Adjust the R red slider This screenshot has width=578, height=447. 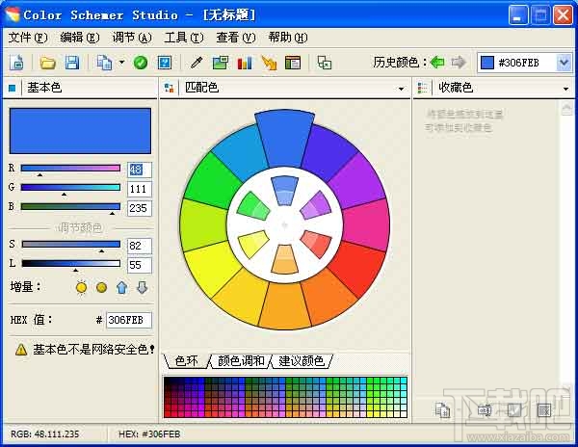click(70, 169)
